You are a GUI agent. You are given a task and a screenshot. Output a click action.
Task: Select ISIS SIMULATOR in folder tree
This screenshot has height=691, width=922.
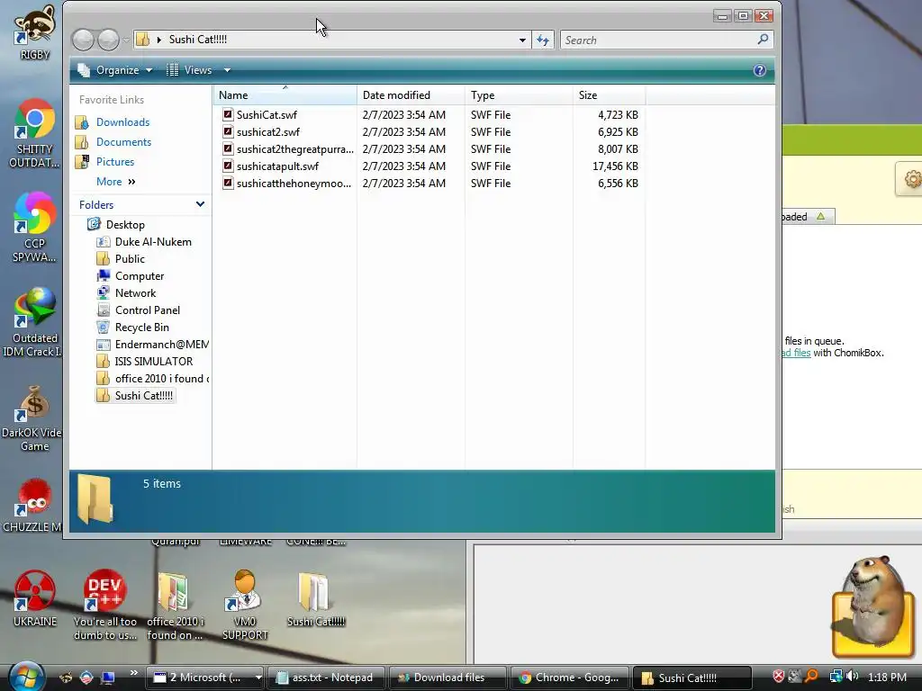tap(153, 362)
